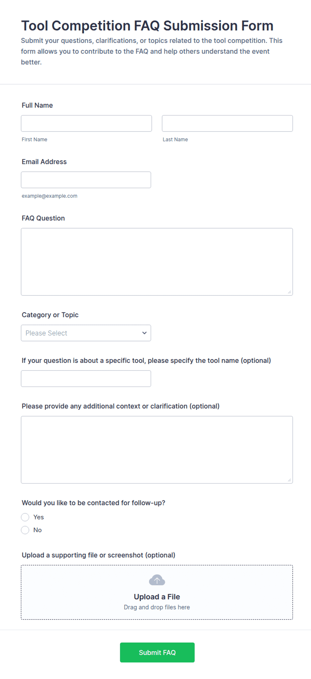Screen dimensions: 311x679
Task: Click the Email Address input box
Action: pyautogui.click(x=86, y=180)
